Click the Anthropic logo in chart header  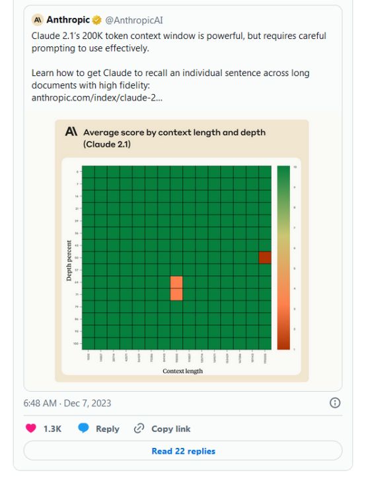coord(71,132)
